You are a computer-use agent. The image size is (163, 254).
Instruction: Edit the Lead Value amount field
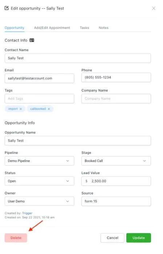pos(116,181)
